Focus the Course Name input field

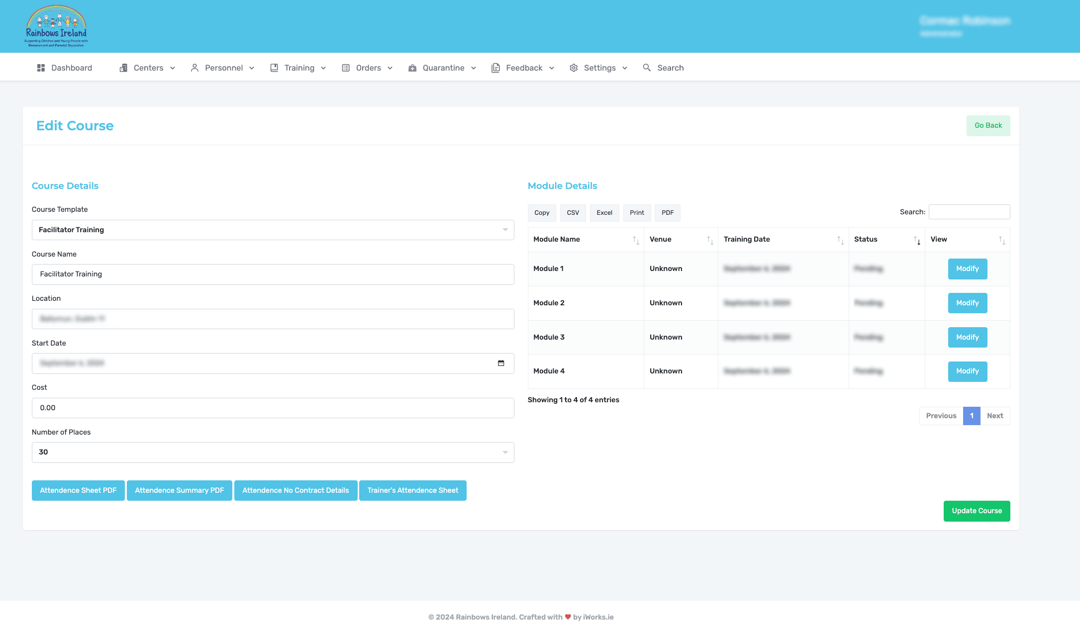pyautogui.click(x=273, y=274)
